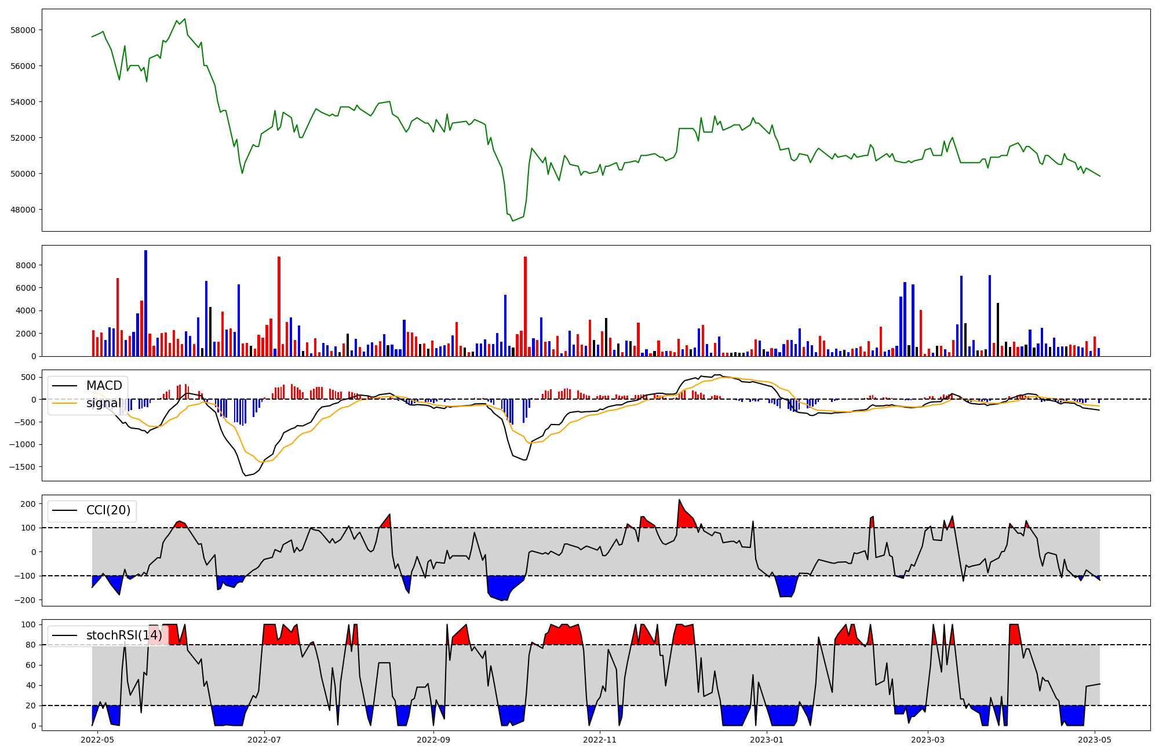This screenshot has height=753, width=1159.
Task: Click the 2022-09 date tick label
Action: (433, 739)
